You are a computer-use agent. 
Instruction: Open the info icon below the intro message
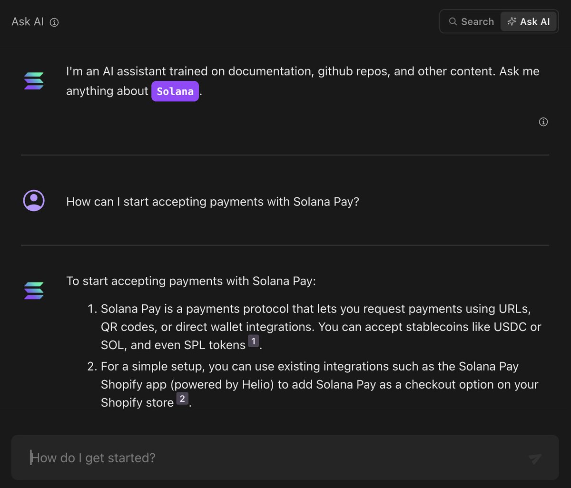tap(543, 122)
